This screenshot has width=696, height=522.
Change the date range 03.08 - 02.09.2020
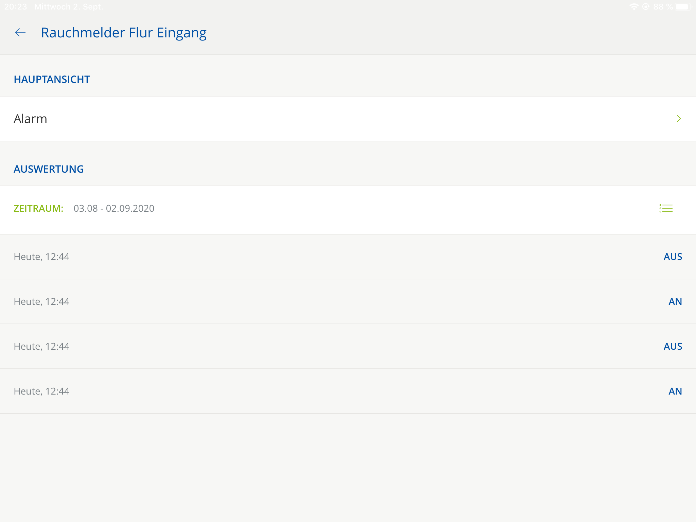tap(114, 208)
